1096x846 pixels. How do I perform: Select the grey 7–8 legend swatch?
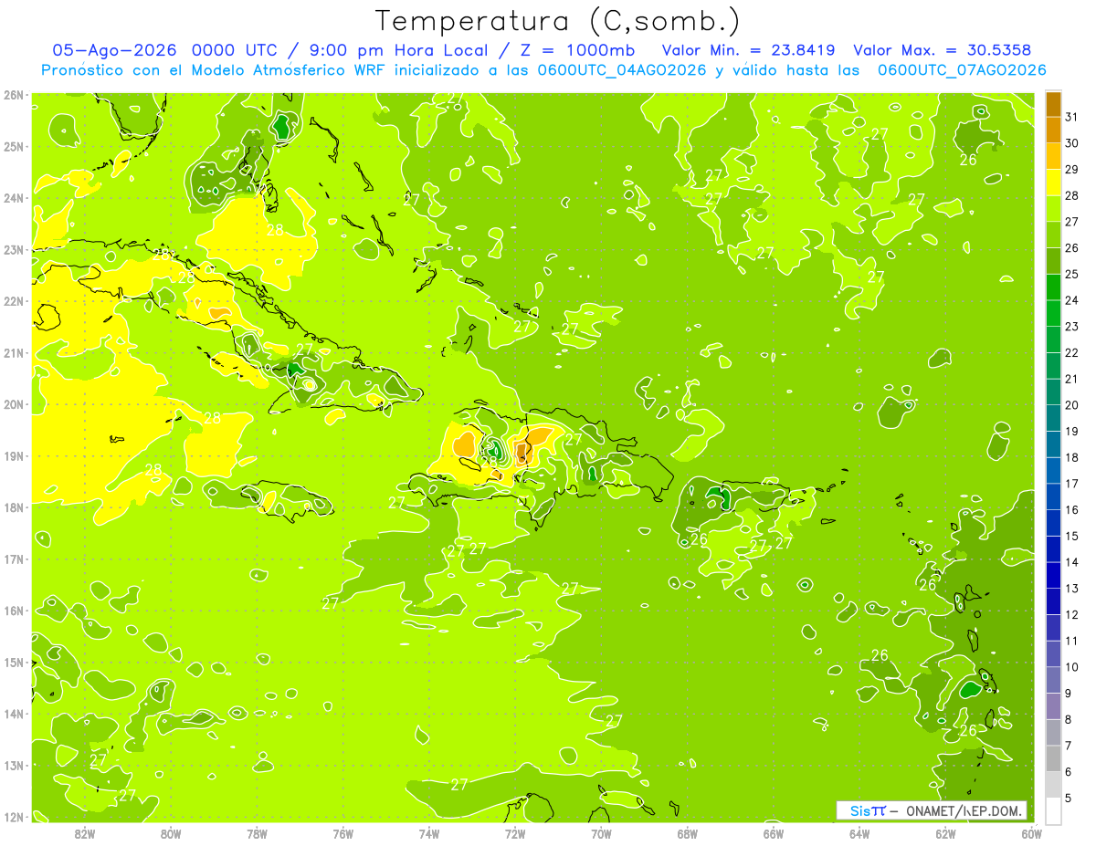point(1053,732)
